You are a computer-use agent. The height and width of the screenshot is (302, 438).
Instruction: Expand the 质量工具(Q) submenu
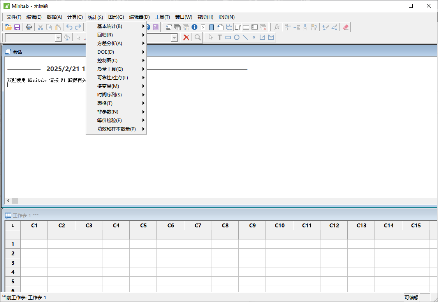click(116, 69)
